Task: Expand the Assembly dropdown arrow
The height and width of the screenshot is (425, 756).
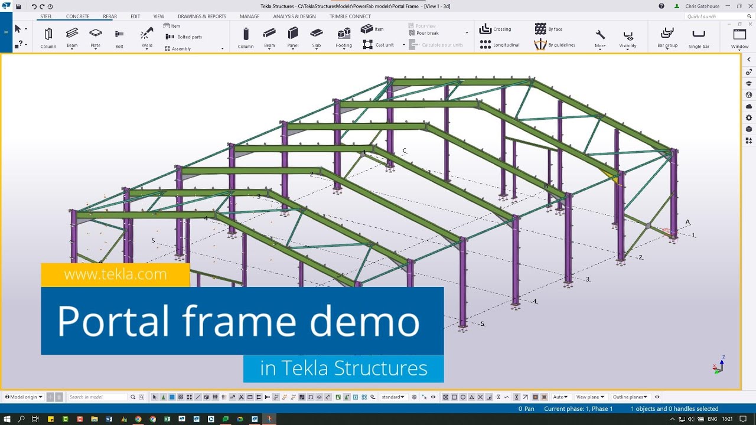Action: tap(223, 48)
